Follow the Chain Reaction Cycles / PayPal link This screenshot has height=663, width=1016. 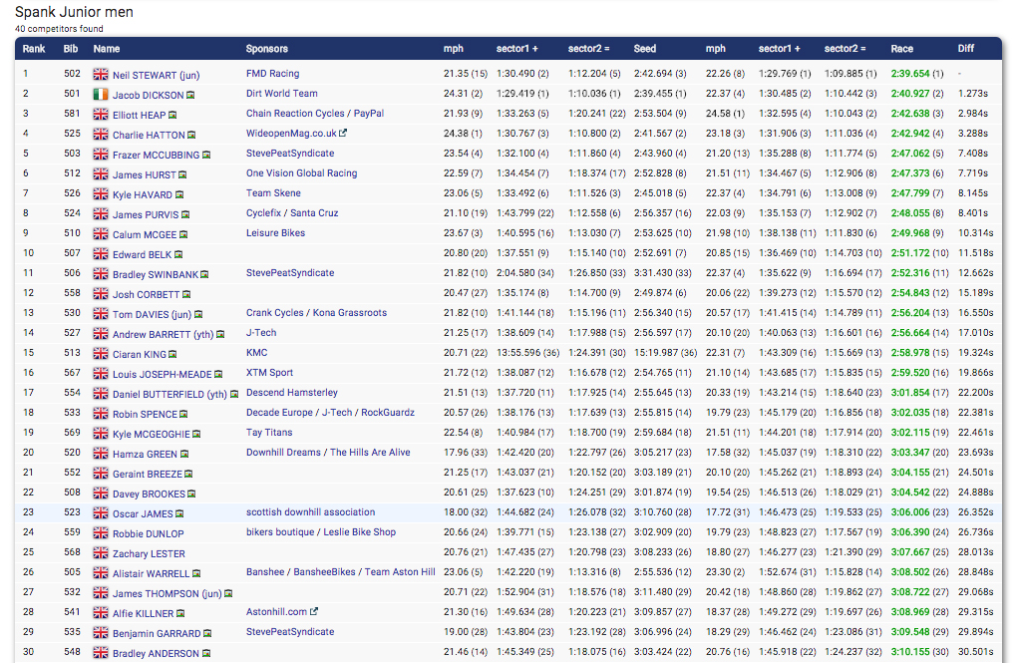point(314,114)
